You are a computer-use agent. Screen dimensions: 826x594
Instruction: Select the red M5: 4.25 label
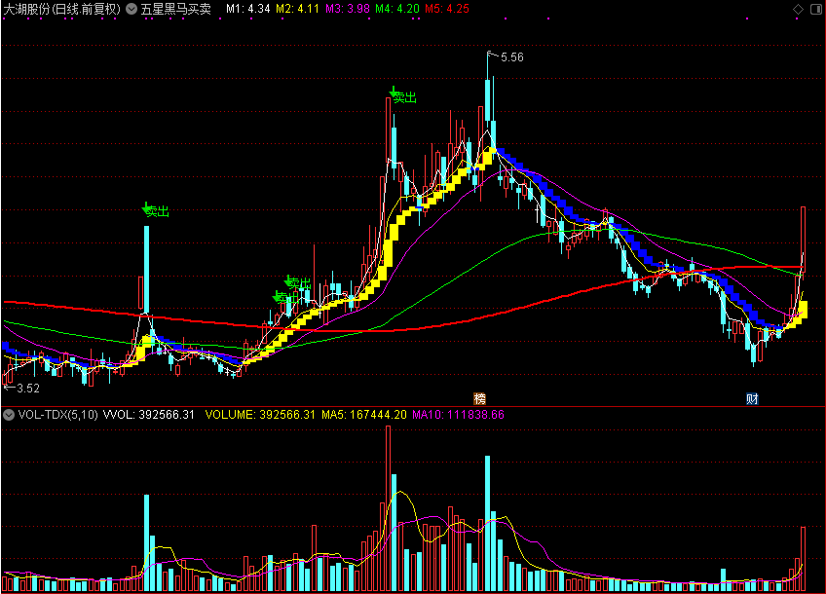447,9
